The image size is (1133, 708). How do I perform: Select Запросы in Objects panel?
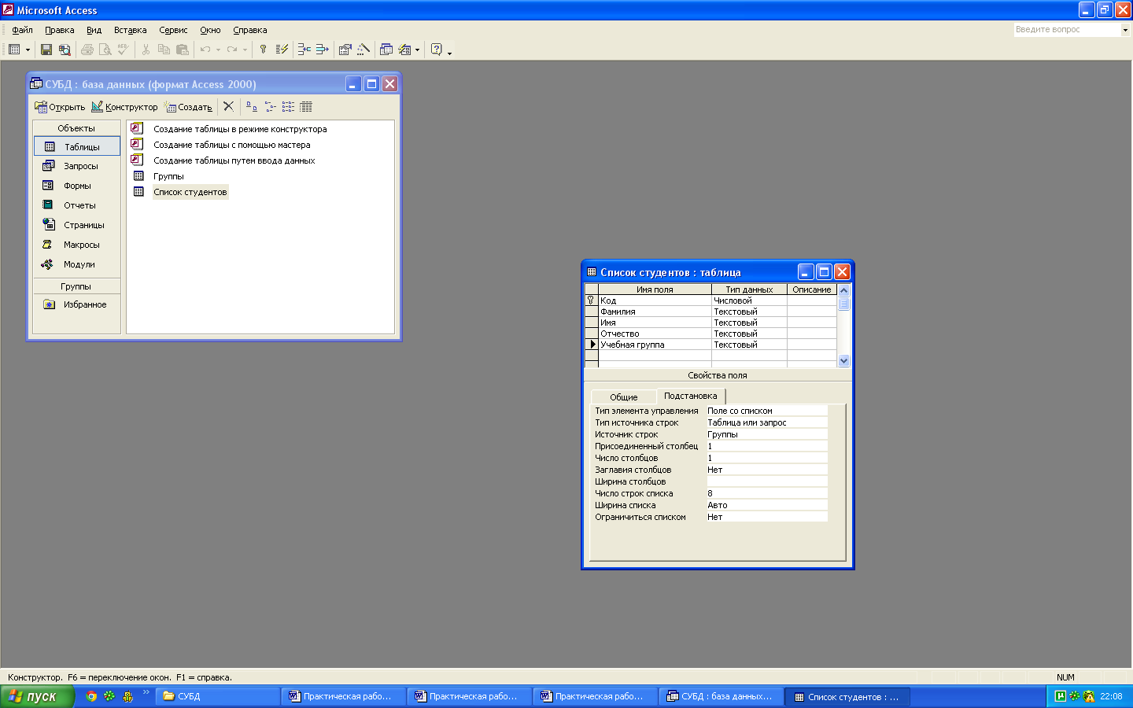pos(77,166)
